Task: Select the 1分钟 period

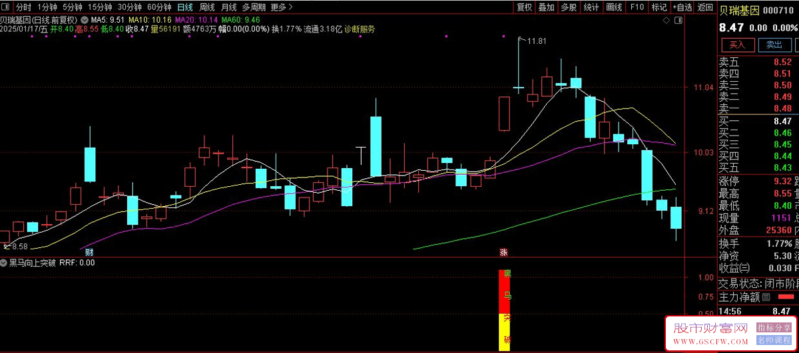Action: (47, 7)
